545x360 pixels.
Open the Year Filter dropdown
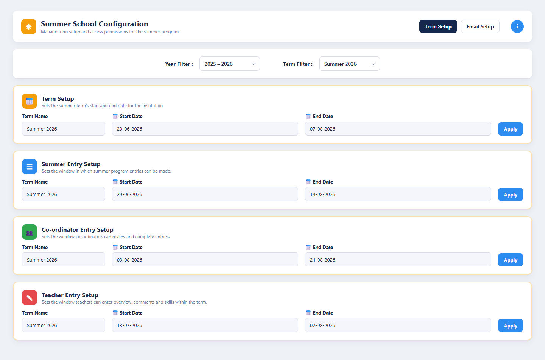coord(230,64)
